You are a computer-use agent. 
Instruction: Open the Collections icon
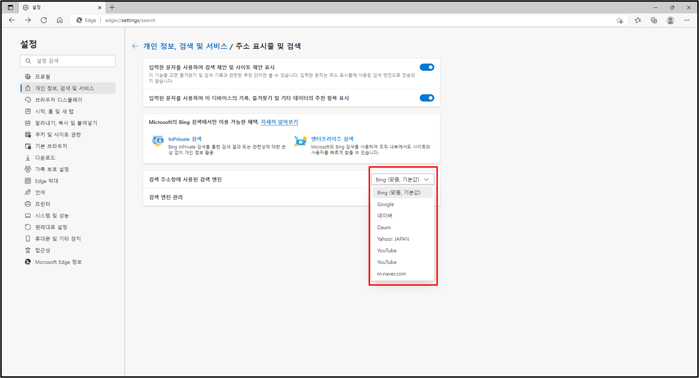(654, 20)
